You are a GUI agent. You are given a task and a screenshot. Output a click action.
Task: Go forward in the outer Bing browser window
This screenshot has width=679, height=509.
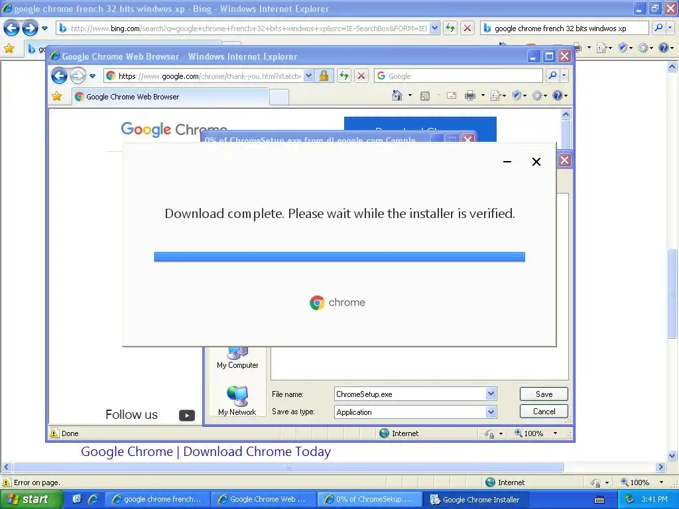[30, 28]
